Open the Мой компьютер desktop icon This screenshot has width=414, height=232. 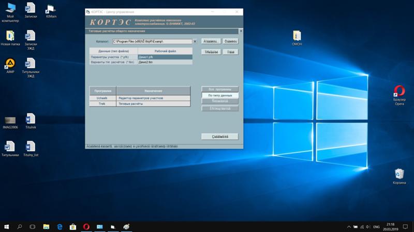pos(10,12)
